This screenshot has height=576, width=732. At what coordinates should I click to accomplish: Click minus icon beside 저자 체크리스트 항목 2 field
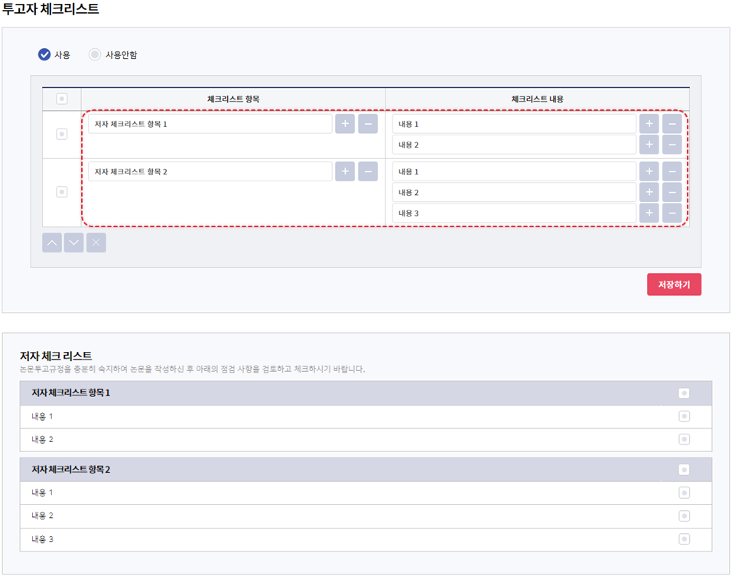pos(368,172)
